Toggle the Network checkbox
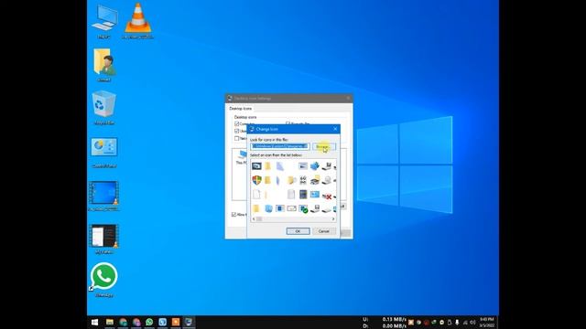This screenshot has width=586, height=329. click(x=236, y=138)
